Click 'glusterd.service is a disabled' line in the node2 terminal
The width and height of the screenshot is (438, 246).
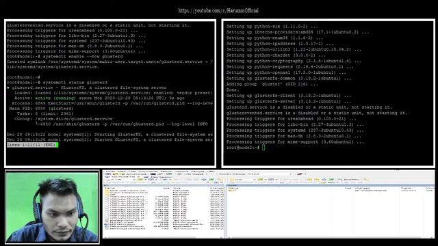[x=309, y=107]
